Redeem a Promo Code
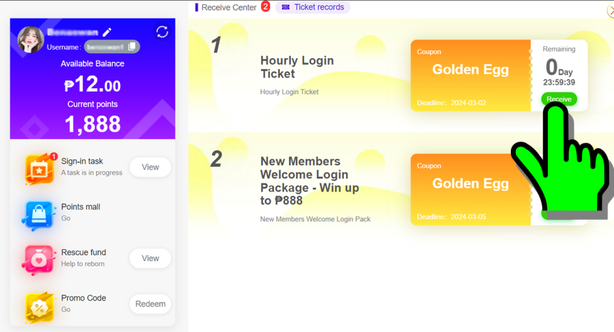614x332 pixels. (x=151, y=304)
